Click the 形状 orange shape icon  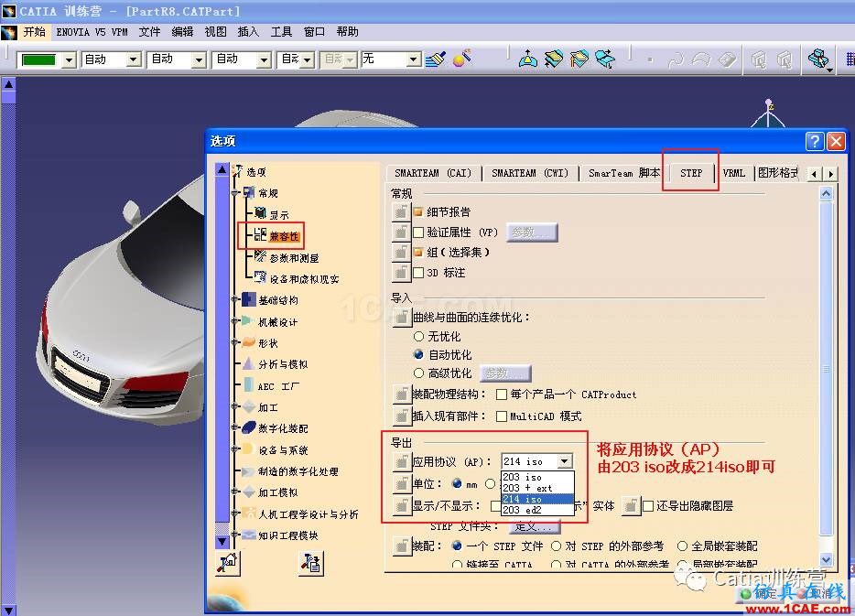249,341
